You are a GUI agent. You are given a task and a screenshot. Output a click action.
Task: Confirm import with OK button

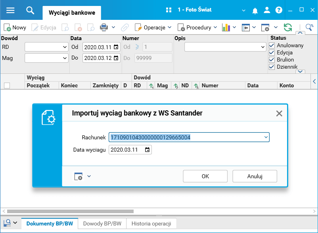tap(205, 176)
